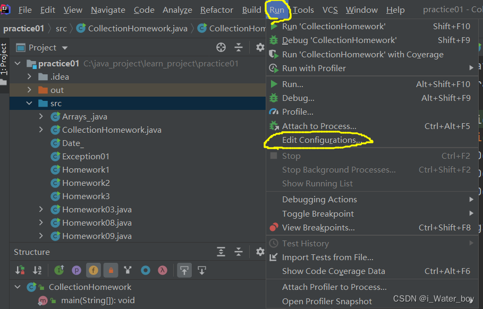This screenshot has height=309, width=483.
Task: Open the VCS menu
Action: [x=330, y=10]
